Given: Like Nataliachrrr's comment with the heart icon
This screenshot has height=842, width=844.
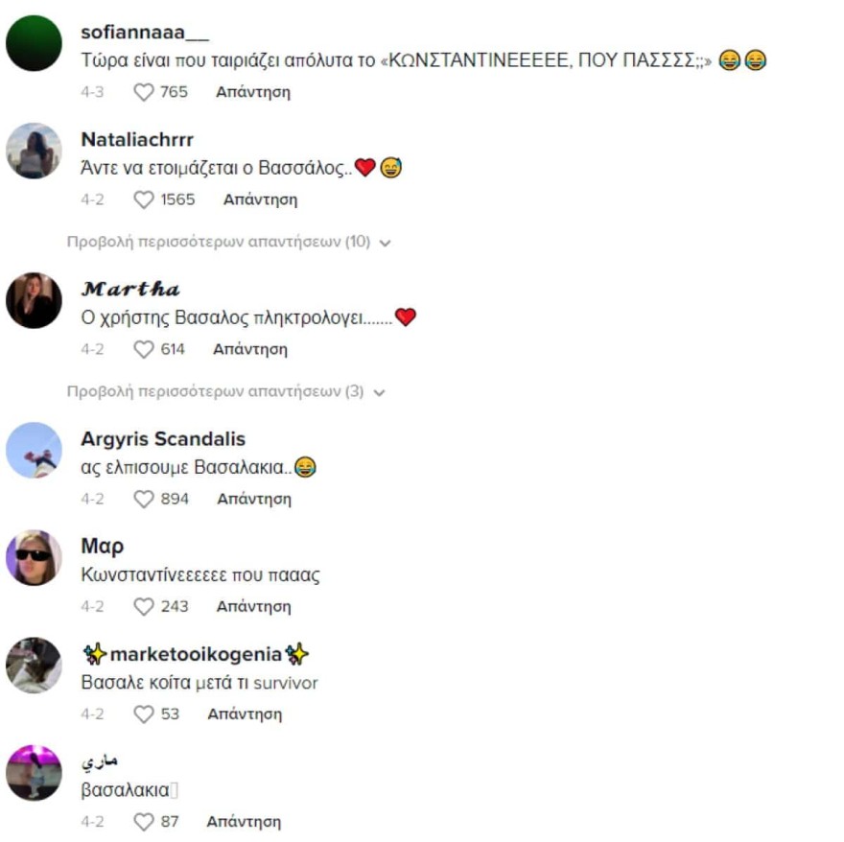Looking at the screenshot, I should click(x=144, y=199).
